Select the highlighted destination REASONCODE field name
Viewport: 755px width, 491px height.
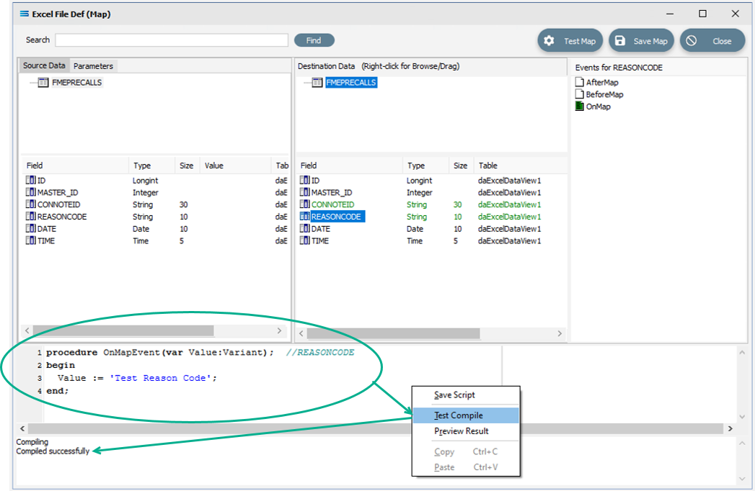pyautogui.click(x=337, y=217)
